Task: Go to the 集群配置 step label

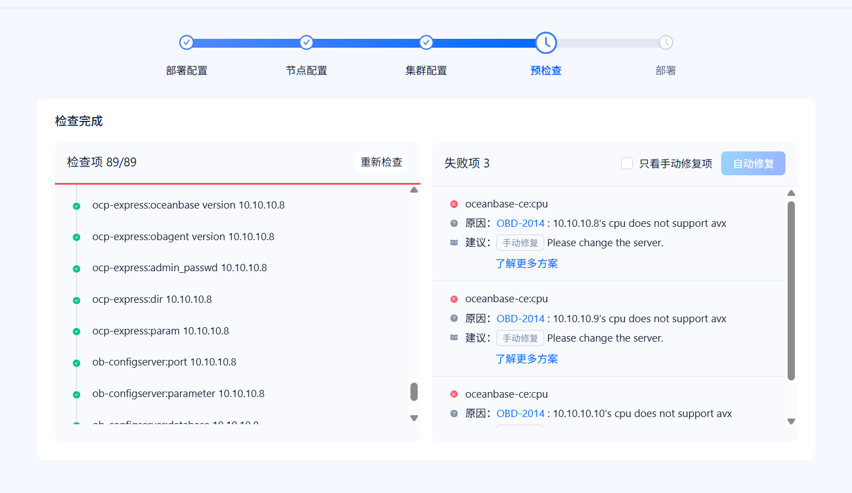Action: coord(426,70)
